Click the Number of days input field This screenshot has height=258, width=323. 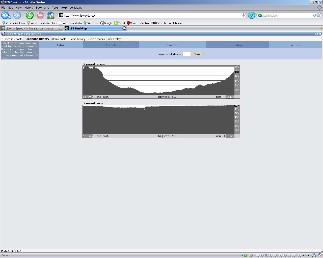click(x=186, y=54)
